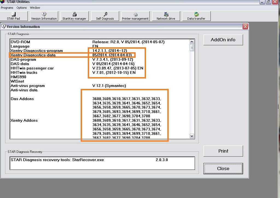This screenshot has width=280, height=198.
Task: Select the DAS-program row label
Action: (x=23, y=59)
